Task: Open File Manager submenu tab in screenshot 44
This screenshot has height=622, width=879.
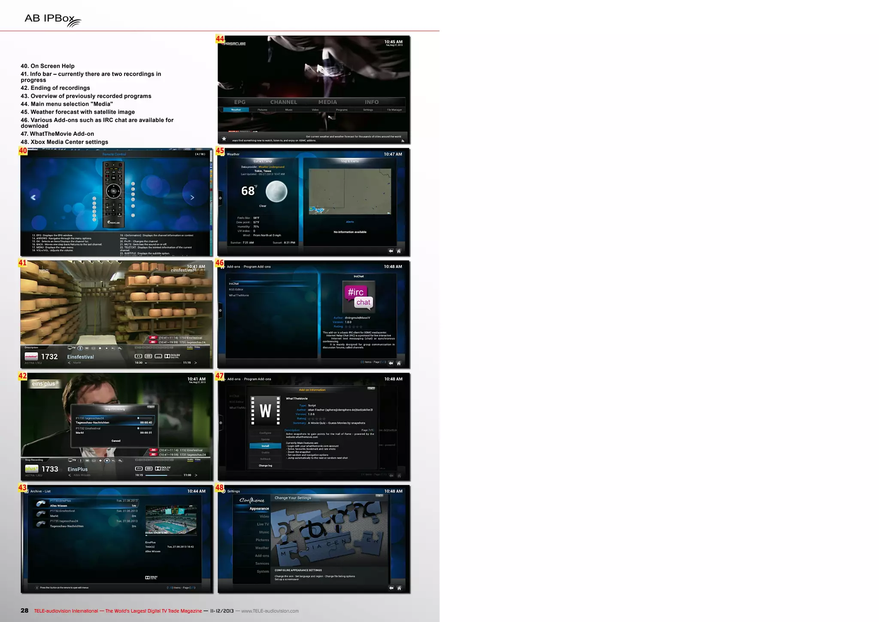Action: 394,110
